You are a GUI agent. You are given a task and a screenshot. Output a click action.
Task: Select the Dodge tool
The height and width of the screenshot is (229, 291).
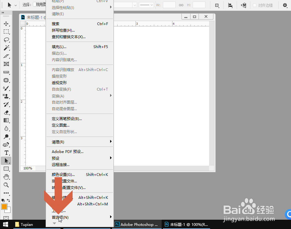point(6,137)
